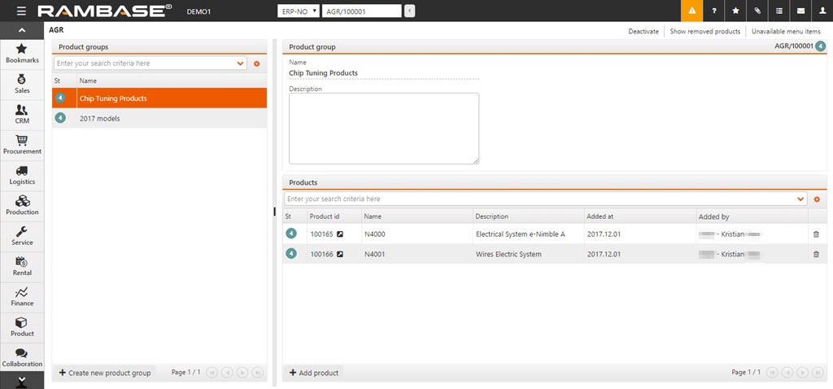Open the help question mark icon
Image resolution: width=833 pixels, height=389 pixels.
(713, 11)
